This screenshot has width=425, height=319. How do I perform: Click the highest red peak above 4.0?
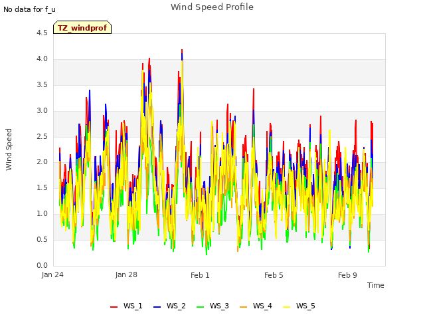(x=182, y=51)
